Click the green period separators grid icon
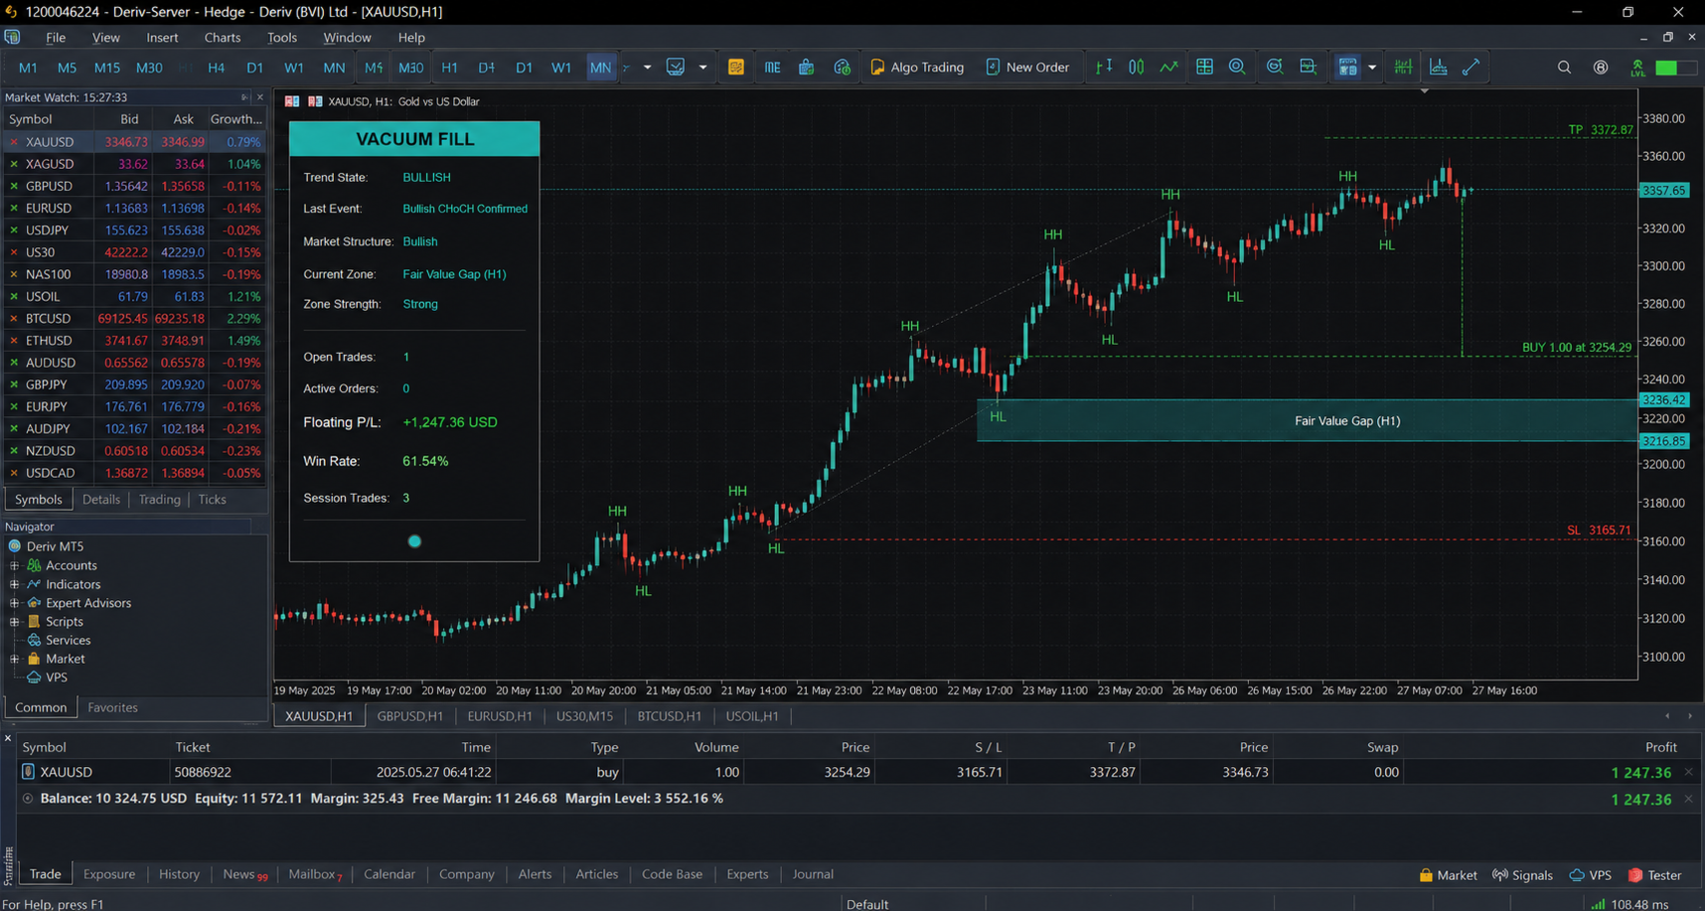This screenshot has height=911, width=1705. 1403,67
